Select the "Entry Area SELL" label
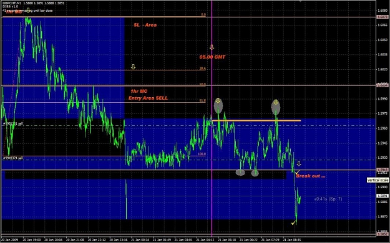Image resolution: width=390 pixels, height=243 pixels. 148,98
